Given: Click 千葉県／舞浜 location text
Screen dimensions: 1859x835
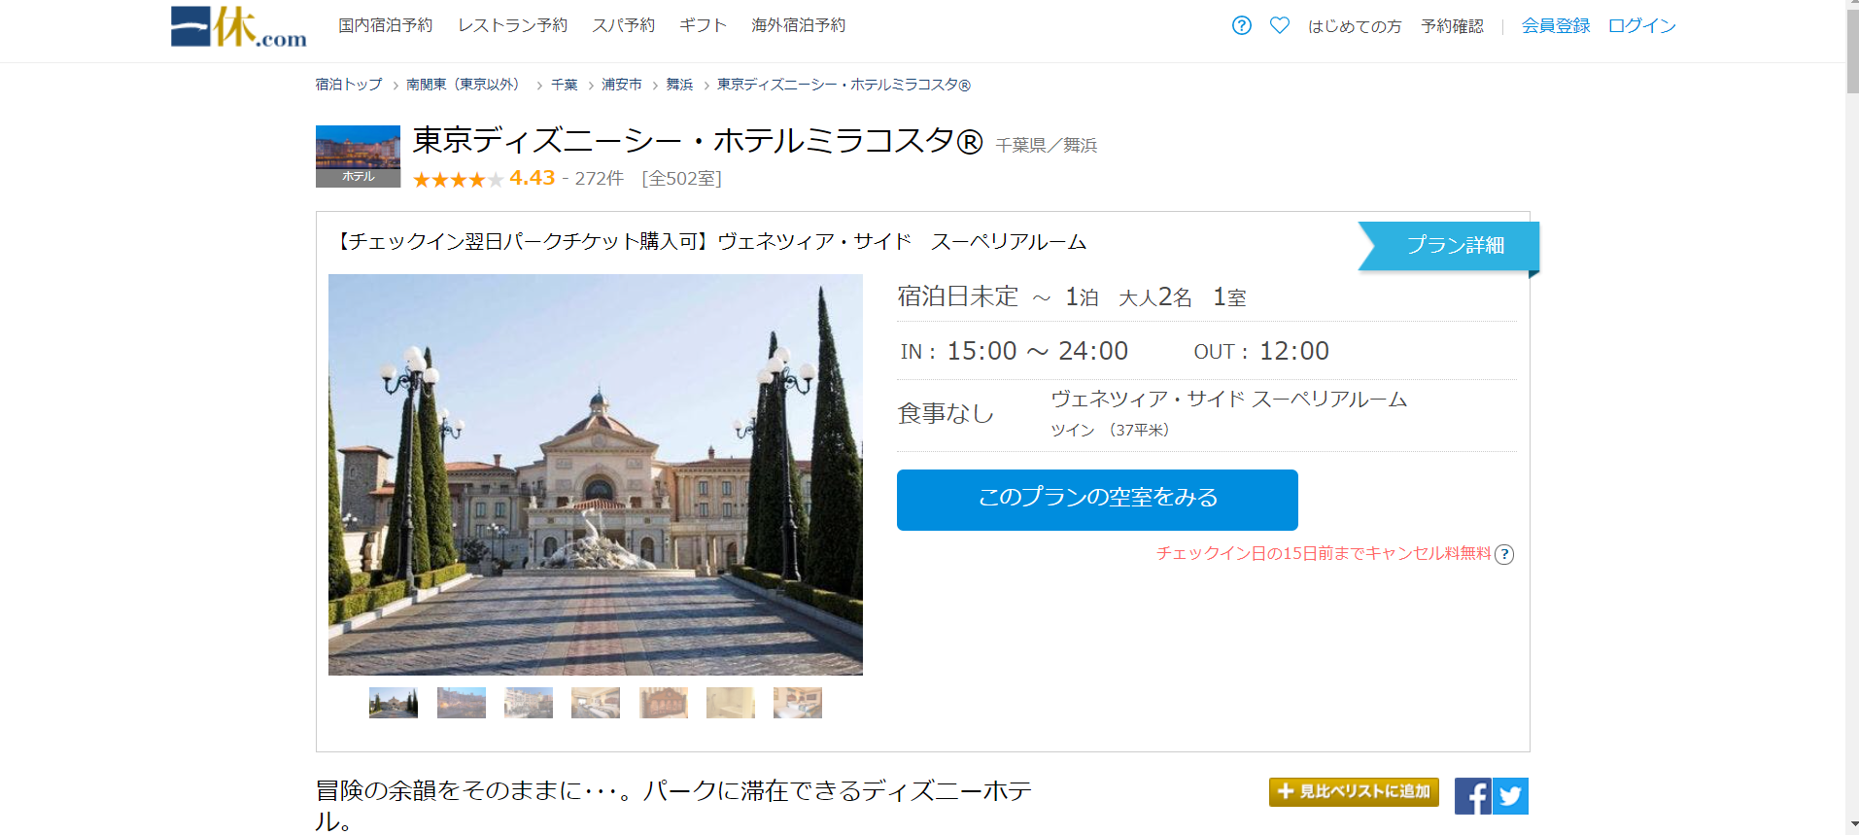Looking at the screenshot, I should point(1047,145).
